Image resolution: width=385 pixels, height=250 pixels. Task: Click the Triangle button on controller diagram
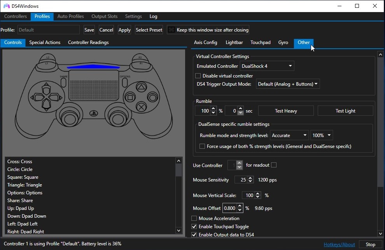[x=141, y=87]
